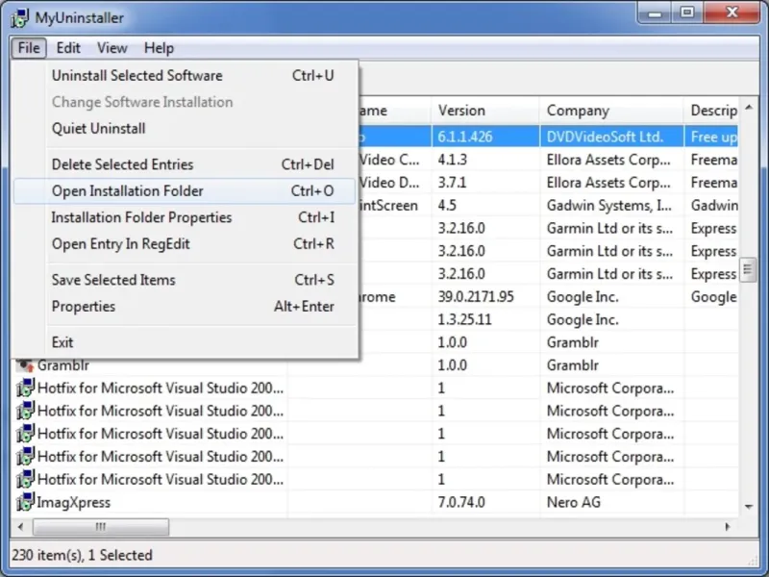This screenshot has width=769, height=577.
Task: Click Save Selected Items
Action: pyautogui.click(x=113, y=280)
